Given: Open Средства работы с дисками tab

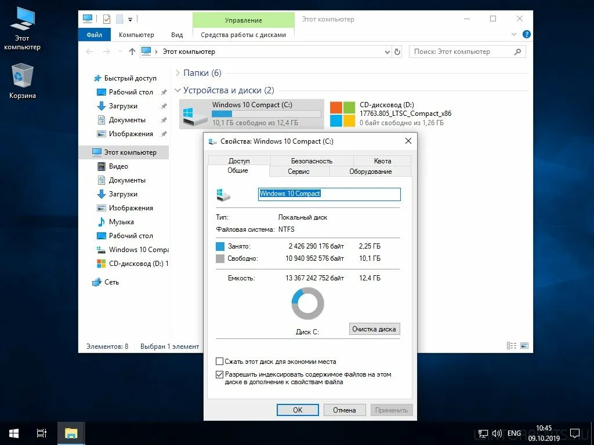Looking at the screenshot, I should [x=243, y=35].
